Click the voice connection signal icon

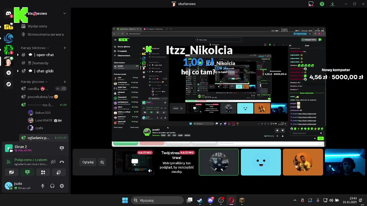tap(9, 162)
